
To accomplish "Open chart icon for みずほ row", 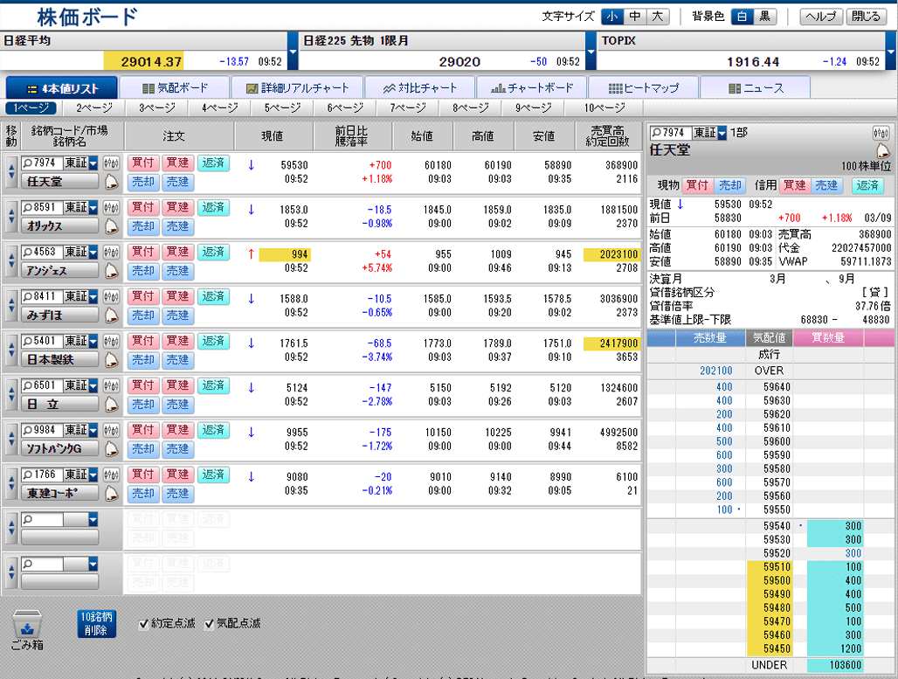I will 111,297.
